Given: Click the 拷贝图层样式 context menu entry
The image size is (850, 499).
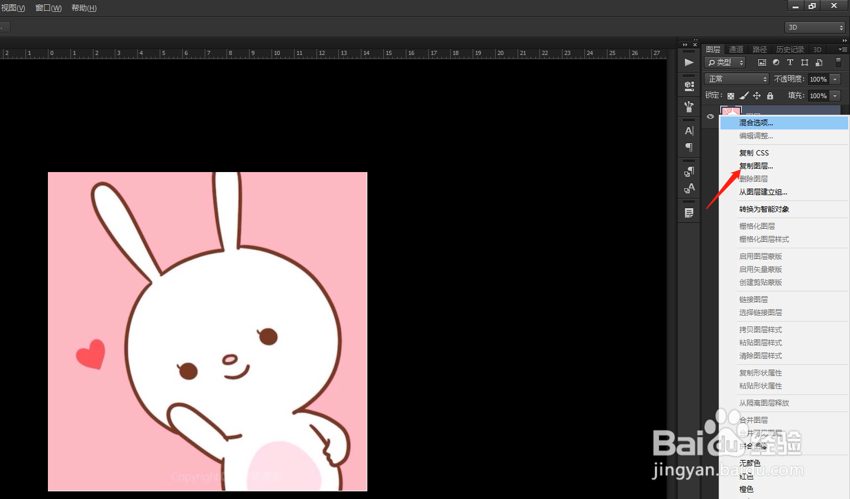Looking at the screenshot, I should tap(784, 330).
